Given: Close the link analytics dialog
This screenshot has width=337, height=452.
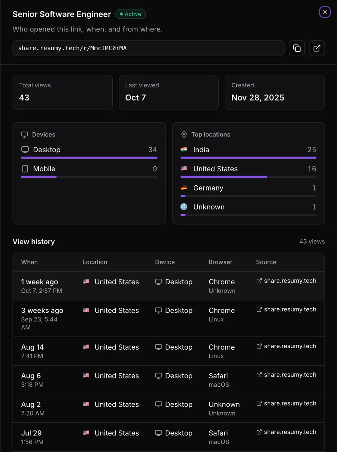Looking at the screenshot, I should point(325,12).
